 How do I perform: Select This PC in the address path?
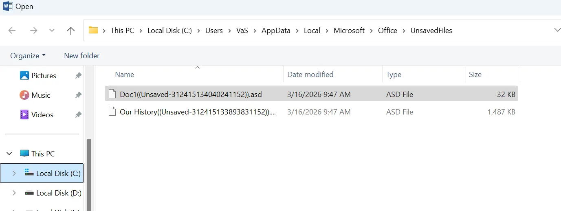tap(122, 31)
